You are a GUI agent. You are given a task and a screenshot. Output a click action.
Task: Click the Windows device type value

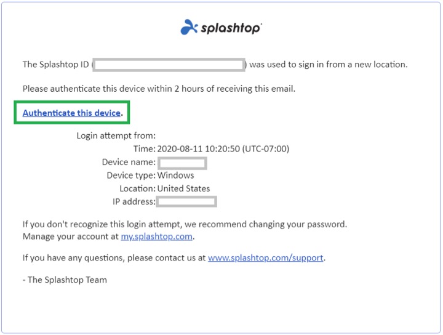click(x=175, y=176)
